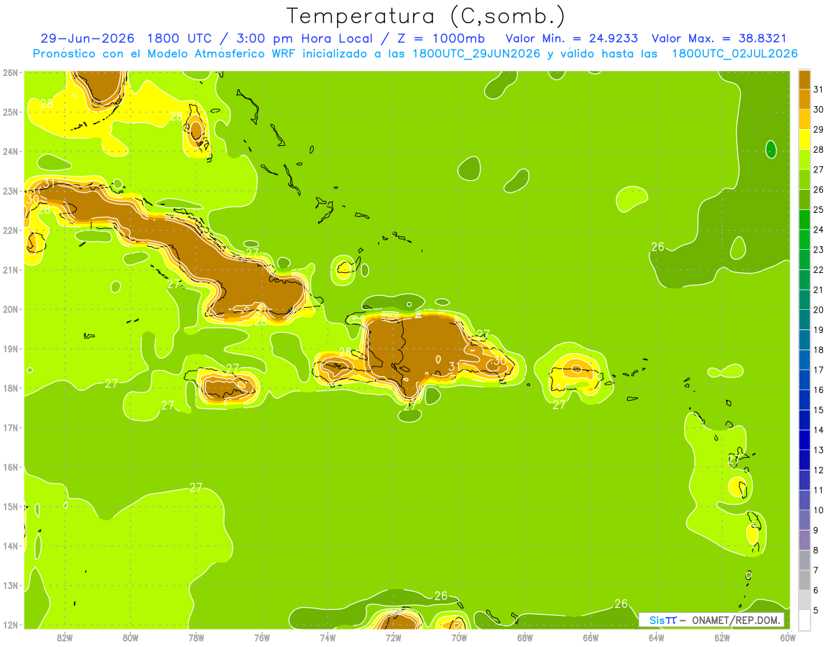The height and width of the screenshot is (647, 837).
Task: Click the legend value "15"
Action: (x=818, y=410)
